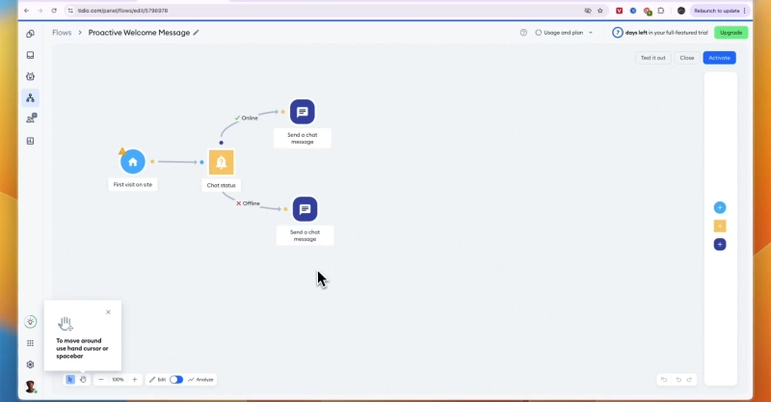Open the Customers icon in left sidebar
Screen dimensions: 771x402
pyautogui.click(x=31, y=119)
